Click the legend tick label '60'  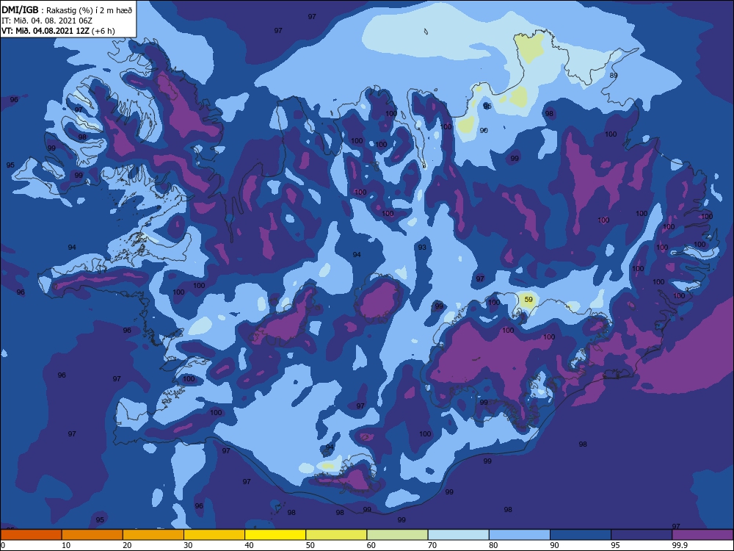coord(371,545)
